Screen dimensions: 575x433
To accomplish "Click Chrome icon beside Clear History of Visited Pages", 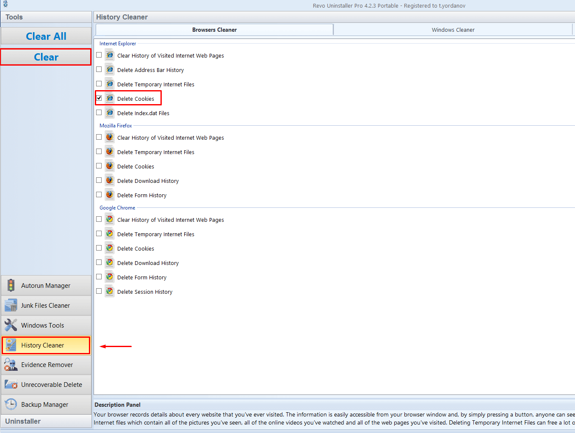I will click(110, 219).
